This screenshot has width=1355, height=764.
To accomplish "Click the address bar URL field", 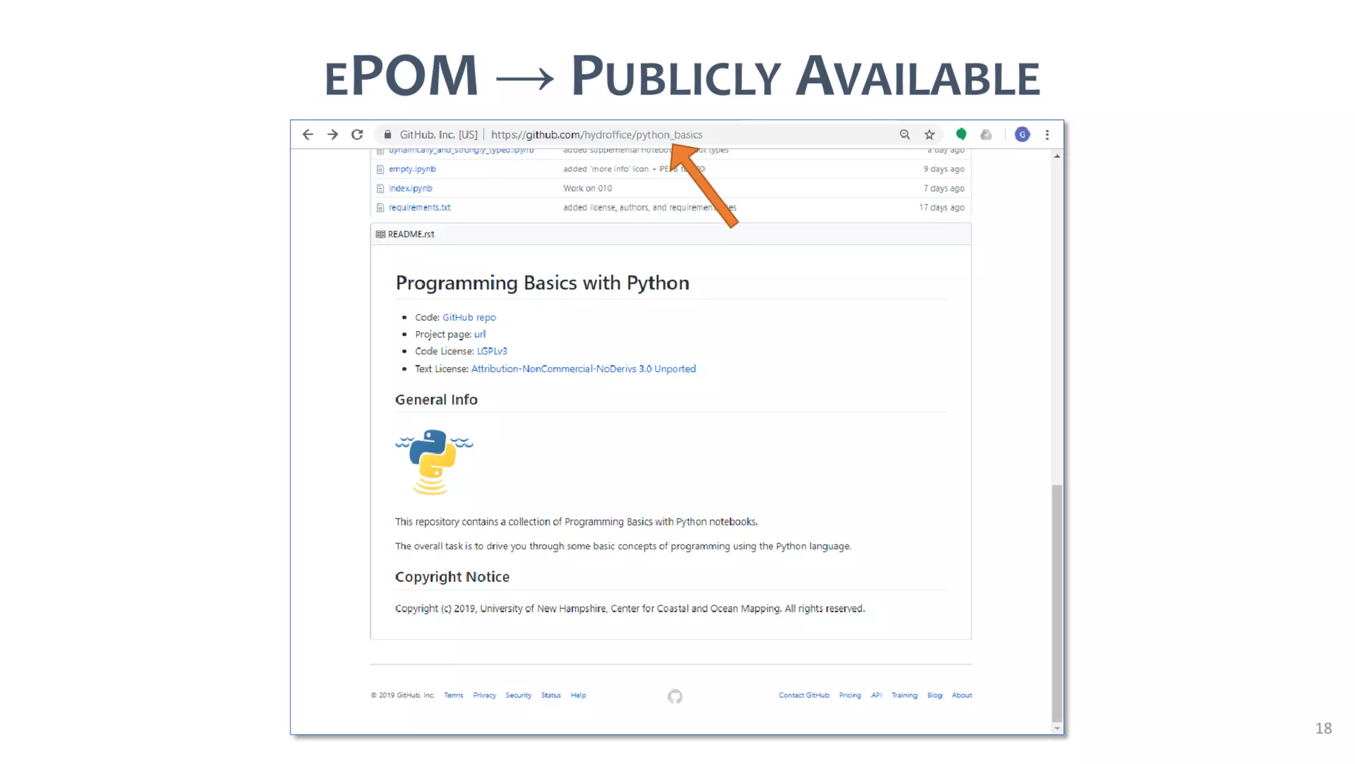I will [595, 134].
